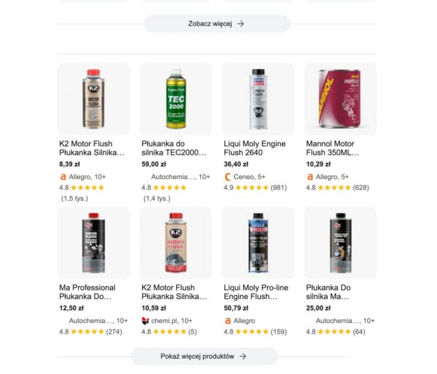Screen dimensions: 437x374
Task: Open Liqui Moly Engine Flush 2640 link
Action: coord(255,148)
